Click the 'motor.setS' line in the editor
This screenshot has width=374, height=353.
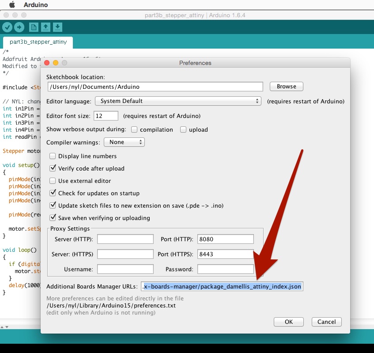point(25,229)
